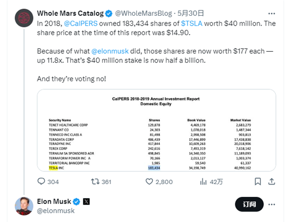The height and width of the screenshot is (222, 296).
Task: Click Elon Musk's blue verified checkmark
Action: pyautogui.click(x=76, y=202)
